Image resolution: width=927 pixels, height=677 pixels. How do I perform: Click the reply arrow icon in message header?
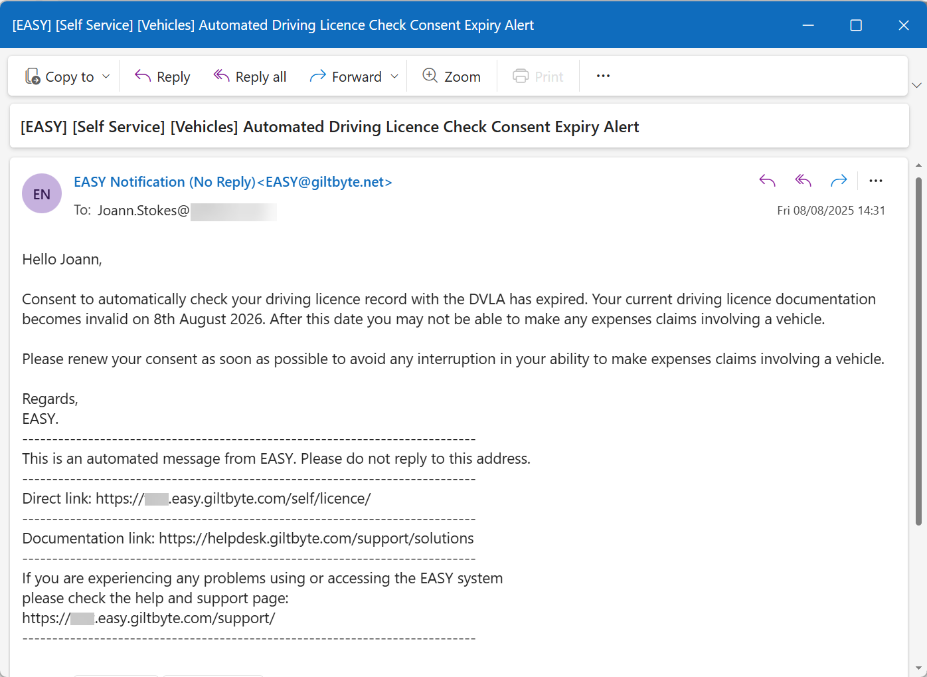click(x=767, y=181)
